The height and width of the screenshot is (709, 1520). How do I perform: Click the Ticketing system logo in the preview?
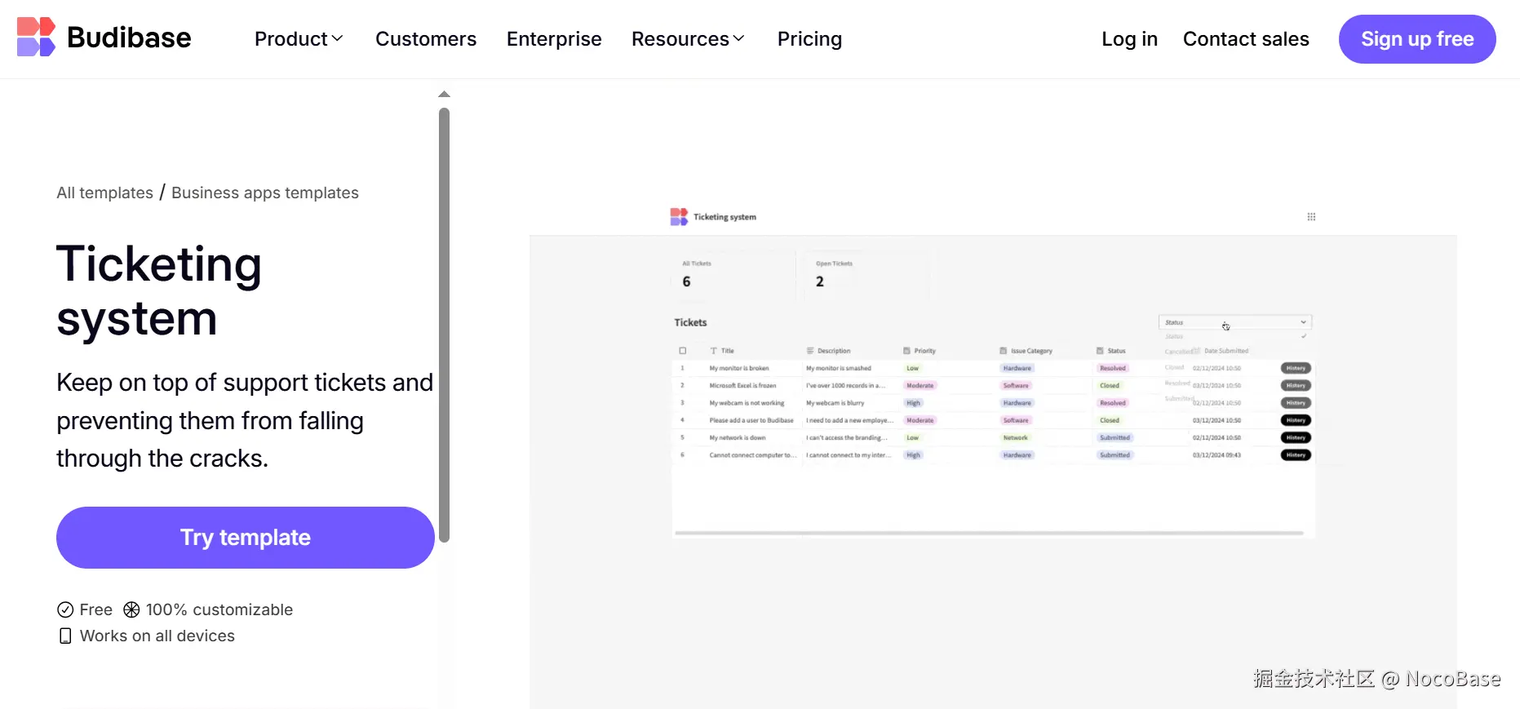679,217
